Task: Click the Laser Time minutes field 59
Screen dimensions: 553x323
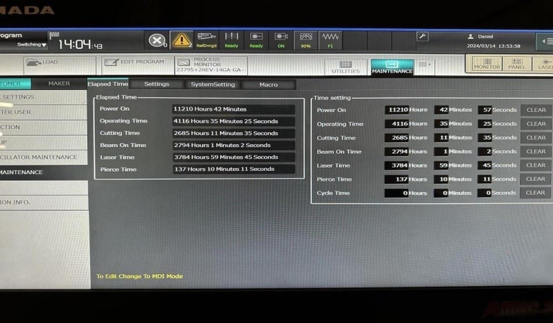Action: (x=441, y=165)
